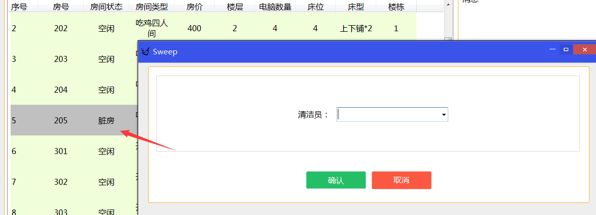Viewport: 596px width, 215px height.
Task: Sort by 楼栋 column header
Action: pos(396,7)
